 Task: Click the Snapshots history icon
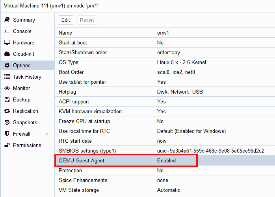point(7,122)
